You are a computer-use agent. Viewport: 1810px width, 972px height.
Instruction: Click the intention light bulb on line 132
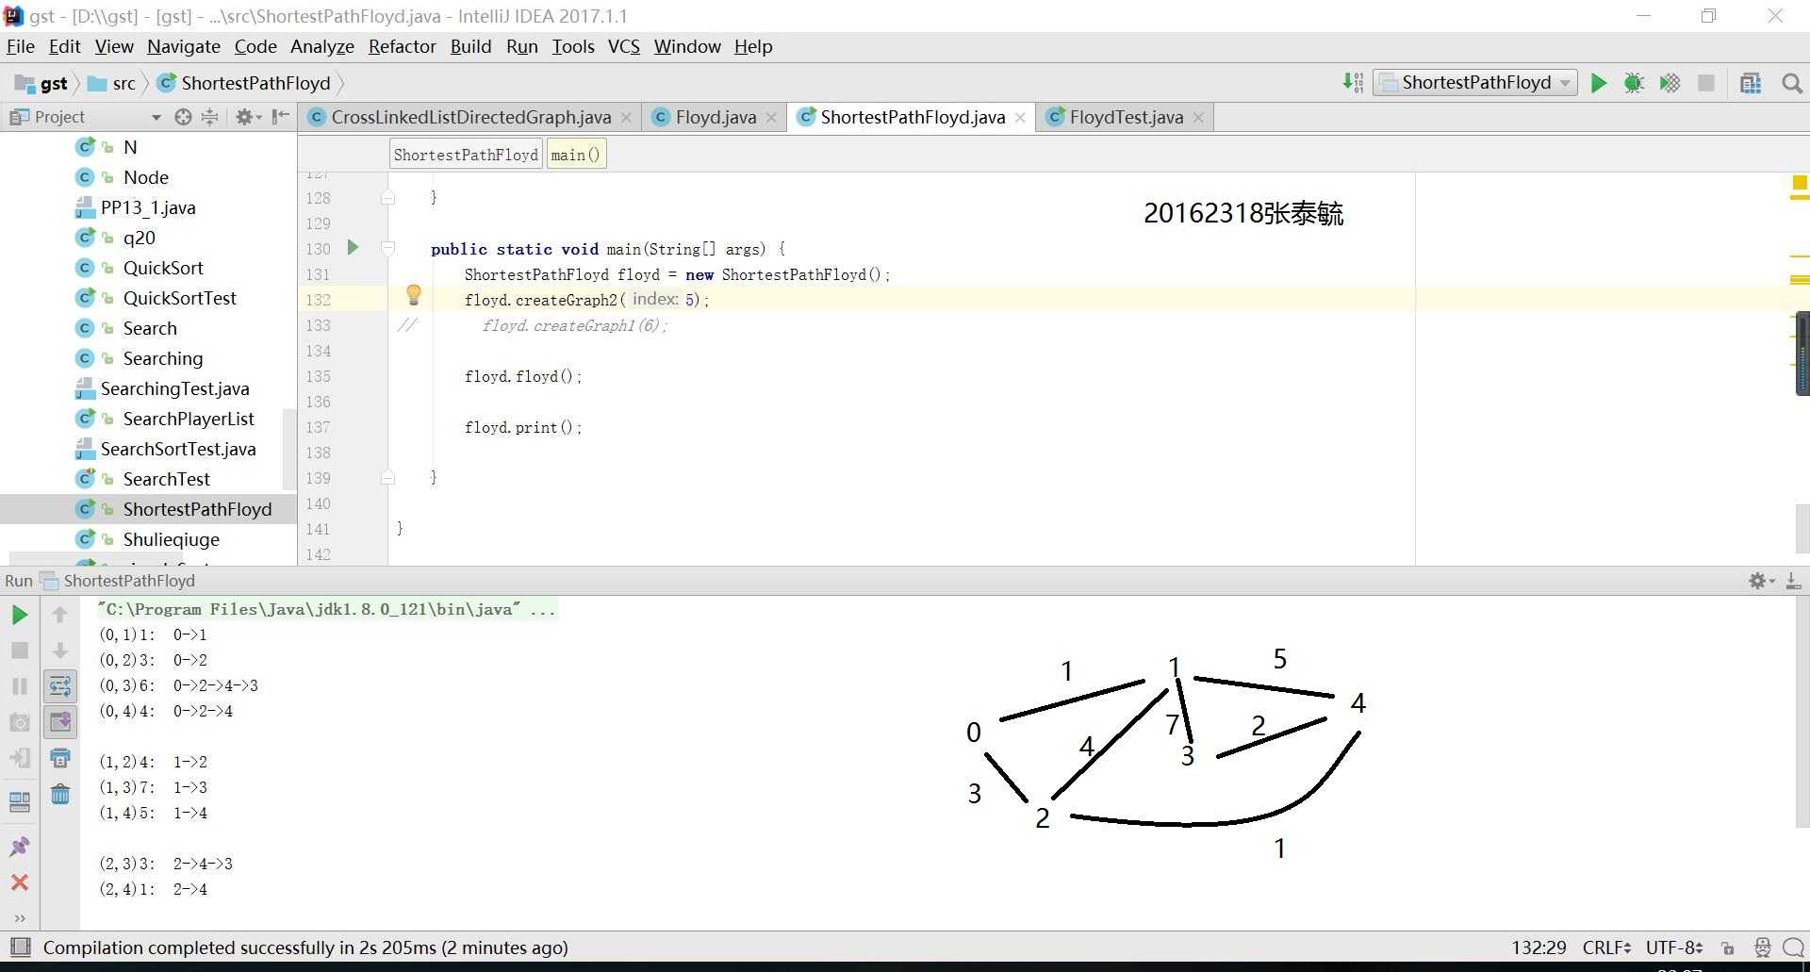tap(414, 295)
